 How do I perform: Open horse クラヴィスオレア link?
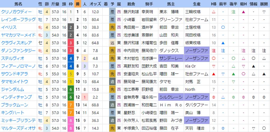[x=16, y=43]
